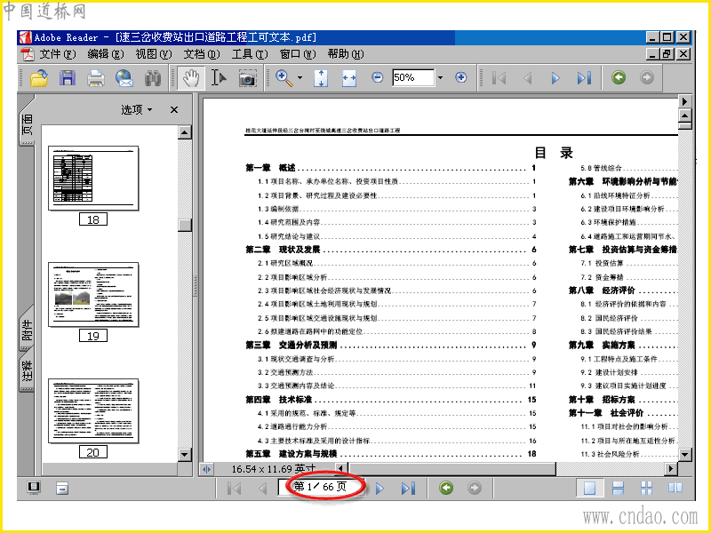711x533 pixels.
Task: Click the full screen monitor icon at bottom left
Action: (34, 488)
